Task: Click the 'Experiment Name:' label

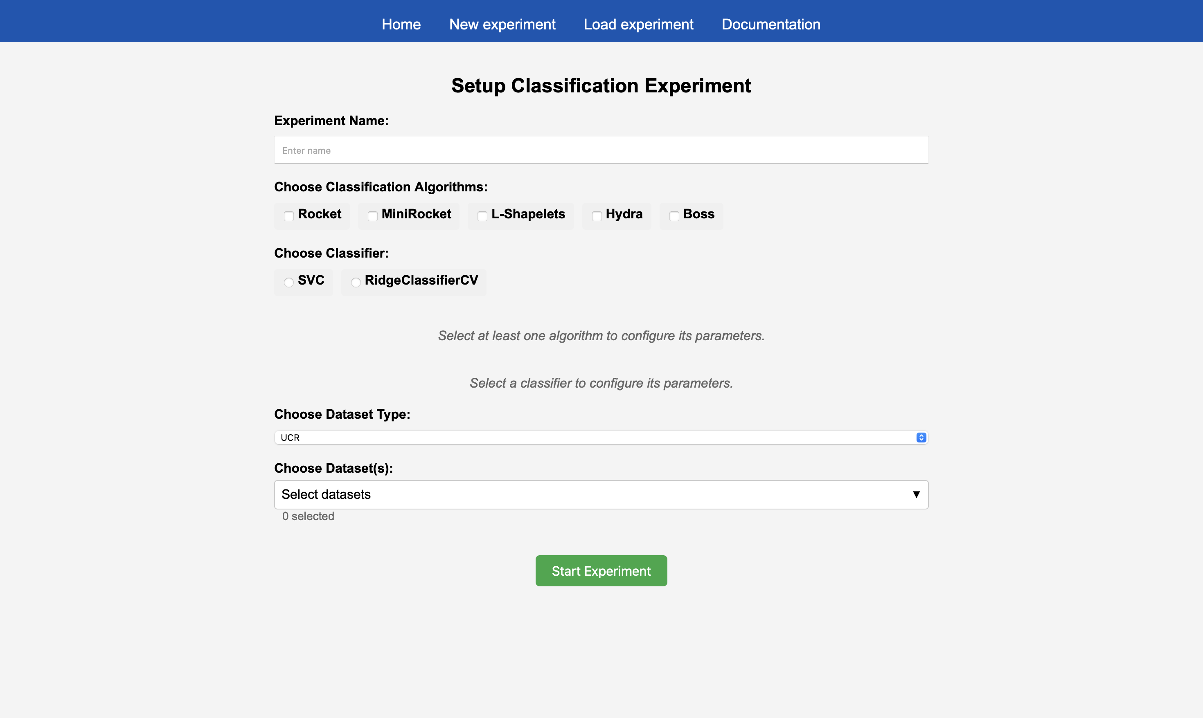Action: [x=331, y=121]
